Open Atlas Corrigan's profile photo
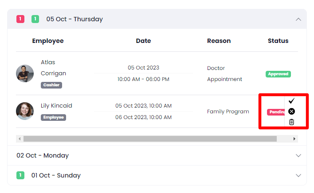This screenshot has height=193, width=314. [25, 73]
